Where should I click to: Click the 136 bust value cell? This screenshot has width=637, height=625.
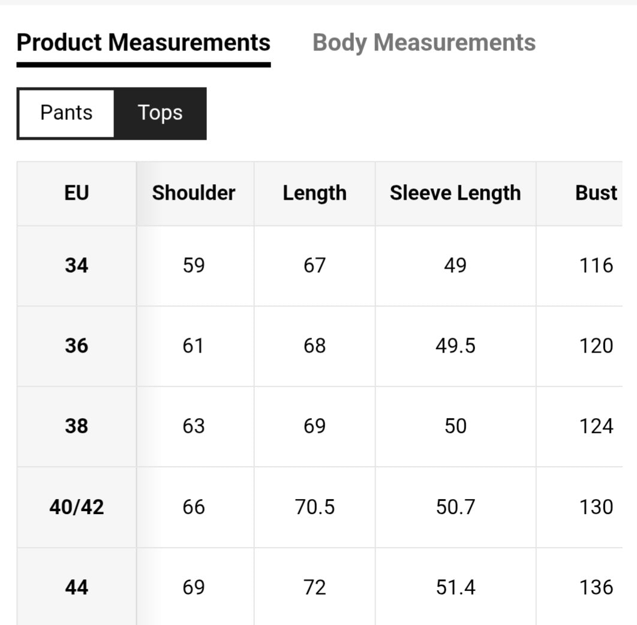click(x=596, y=587)
